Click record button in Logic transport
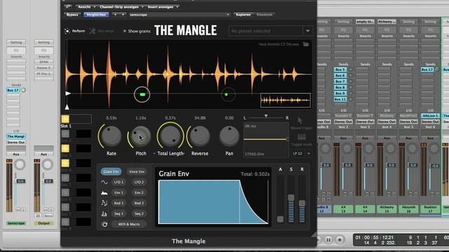This screenshot has height=252, width=449. tap(340, 239)
